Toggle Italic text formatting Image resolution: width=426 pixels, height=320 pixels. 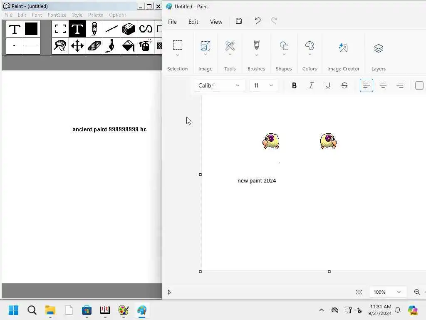tap(311, 85)
